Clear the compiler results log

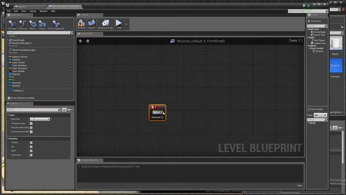pyautogui.click(x=300, y=185)
